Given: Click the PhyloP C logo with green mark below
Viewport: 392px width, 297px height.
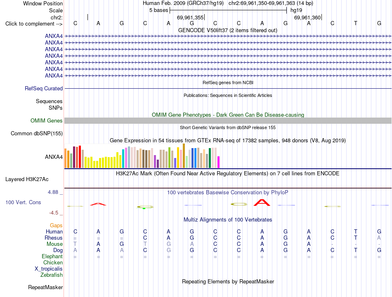Looking at the screenshot, I should pyautogui.click(x=145, y=207).
